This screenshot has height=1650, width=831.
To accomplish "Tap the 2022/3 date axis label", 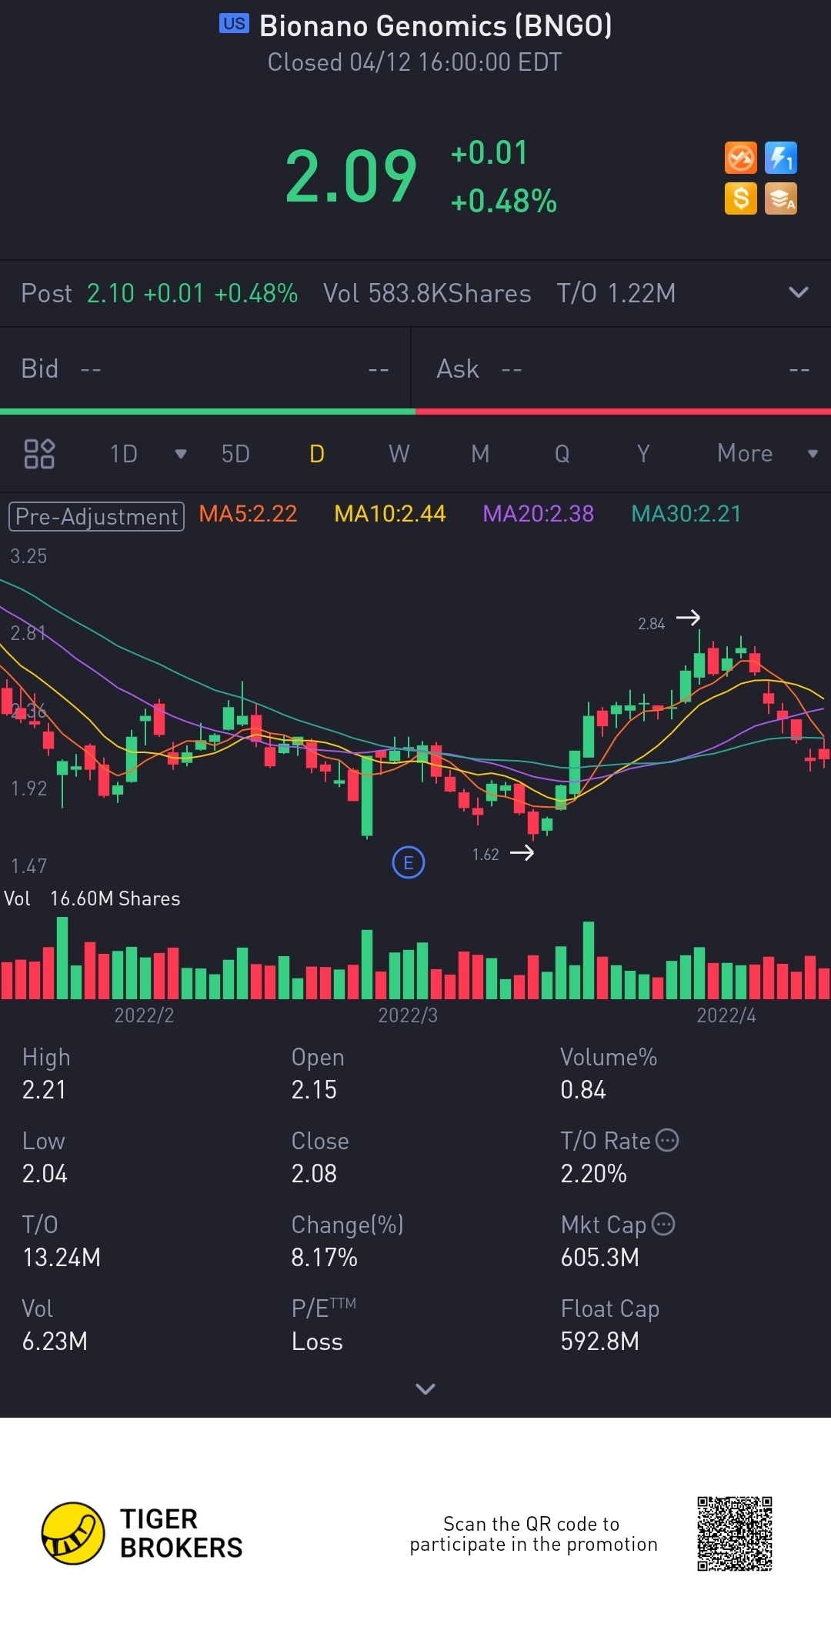I will [408, 1015].
